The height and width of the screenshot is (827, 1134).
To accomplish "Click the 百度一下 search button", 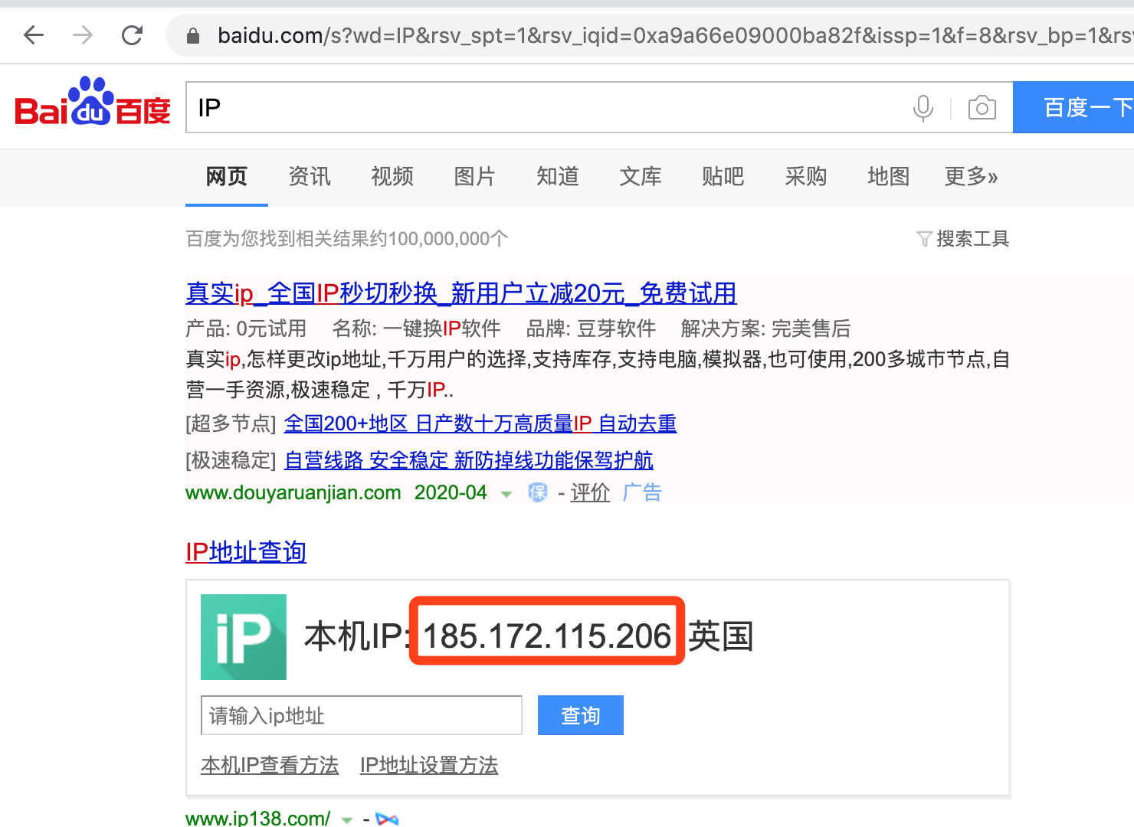I will pyautogui.click(x=1073, y=107).
